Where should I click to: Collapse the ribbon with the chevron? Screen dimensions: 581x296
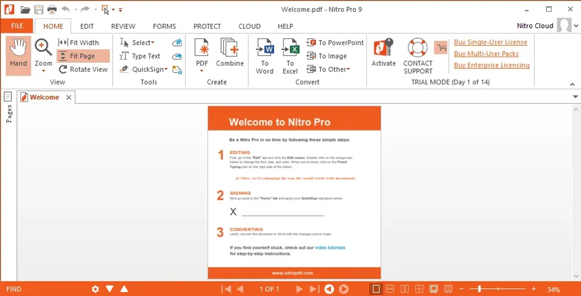click(x=572, y=84)
